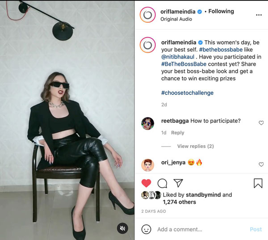The height and width of the screenshot is (240, 268).
Task: Like ori_jenya's comment
Action: click(261, 164)
